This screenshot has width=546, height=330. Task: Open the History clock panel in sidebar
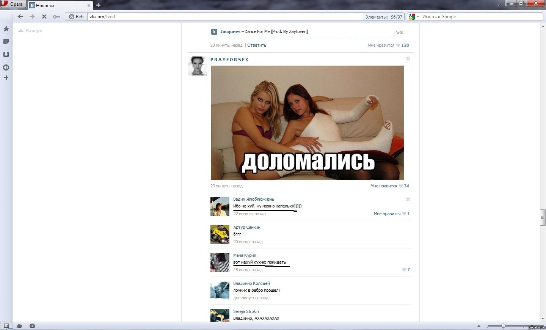(x=6, y=68)
